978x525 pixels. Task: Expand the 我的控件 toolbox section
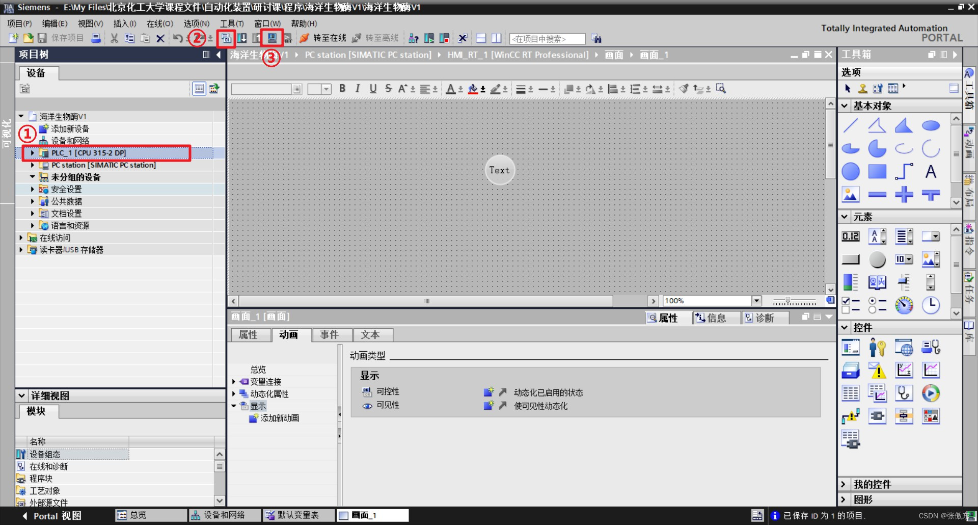tap(844, 484)
